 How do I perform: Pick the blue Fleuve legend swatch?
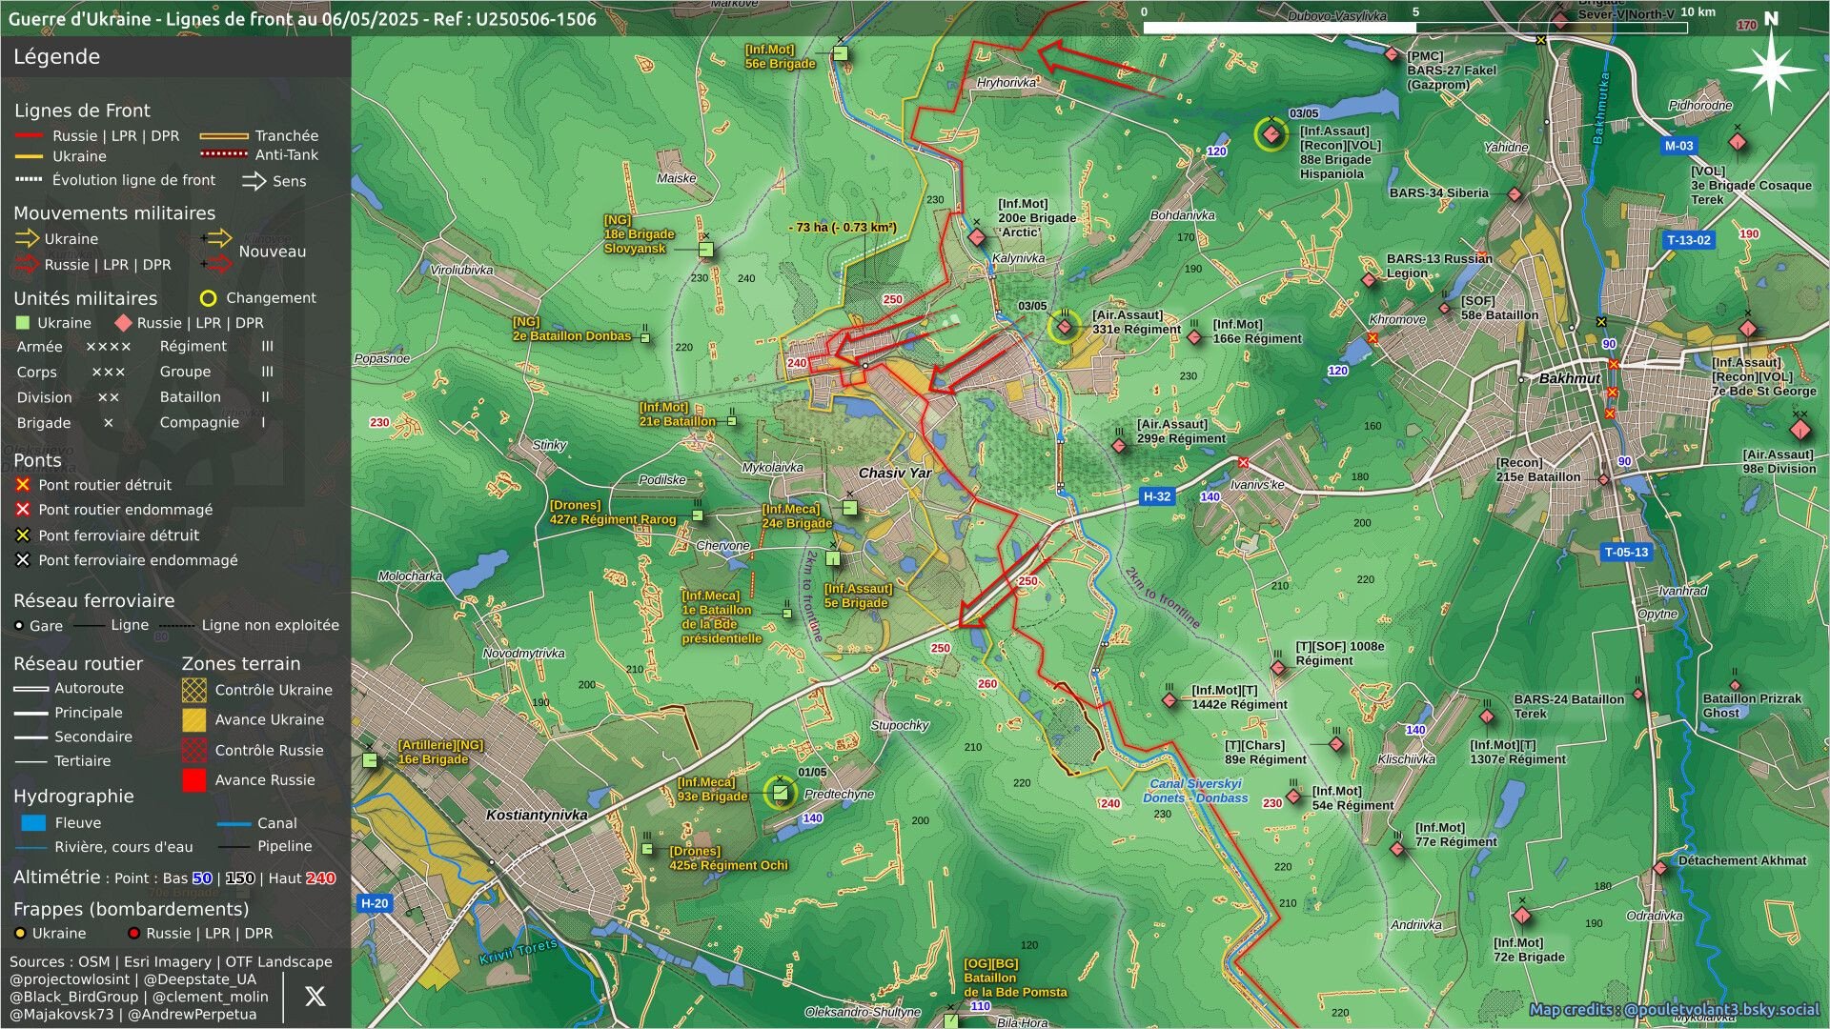33,822
